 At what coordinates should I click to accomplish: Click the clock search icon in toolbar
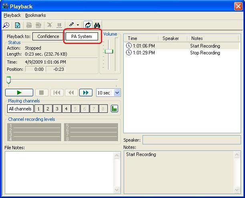pos(6,25)
